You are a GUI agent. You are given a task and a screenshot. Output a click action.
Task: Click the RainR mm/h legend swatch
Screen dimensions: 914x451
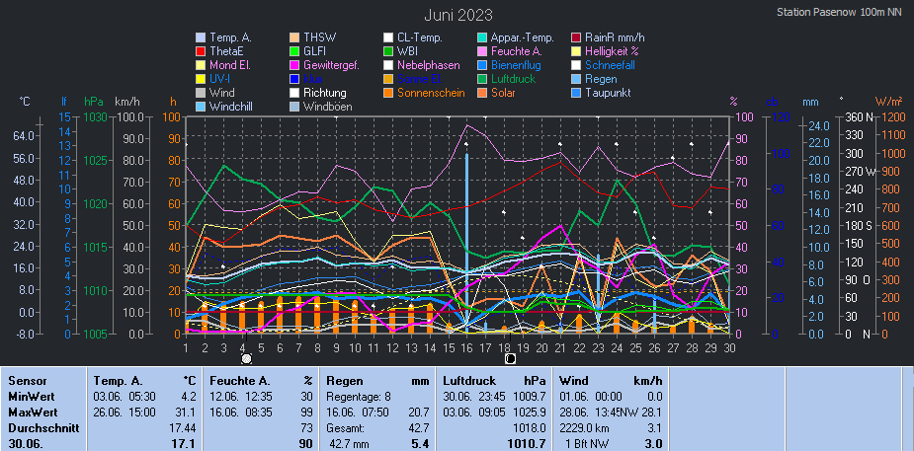(x=576, y=38)
